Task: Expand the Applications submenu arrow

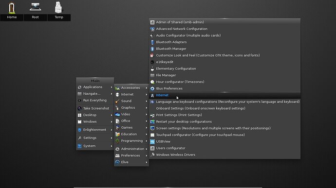Action: click(x=112, y=87)
